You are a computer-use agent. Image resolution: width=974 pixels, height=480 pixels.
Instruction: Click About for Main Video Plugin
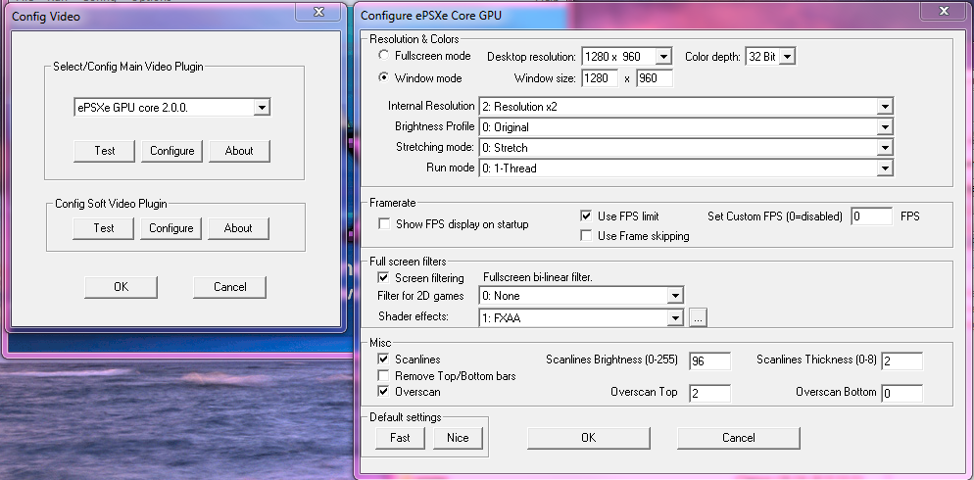239,151
